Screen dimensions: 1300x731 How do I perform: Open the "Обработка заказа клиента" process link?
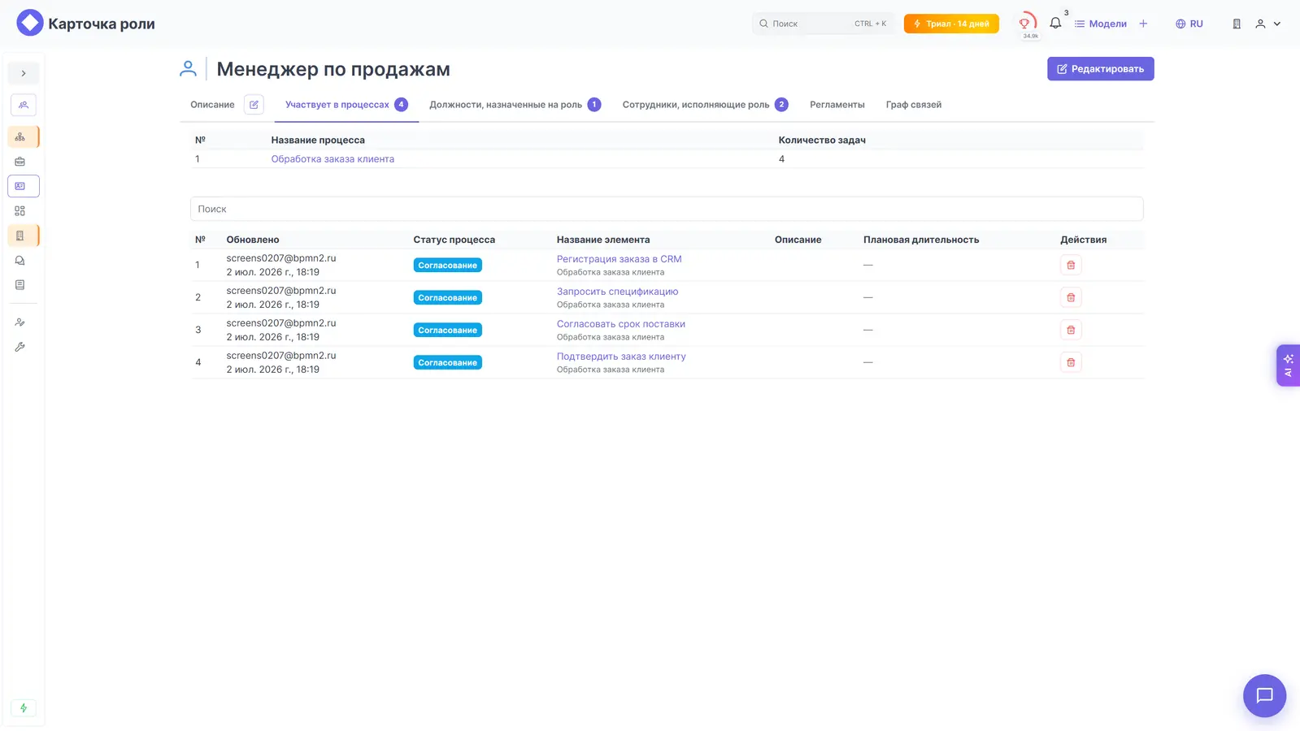(333, 159)
